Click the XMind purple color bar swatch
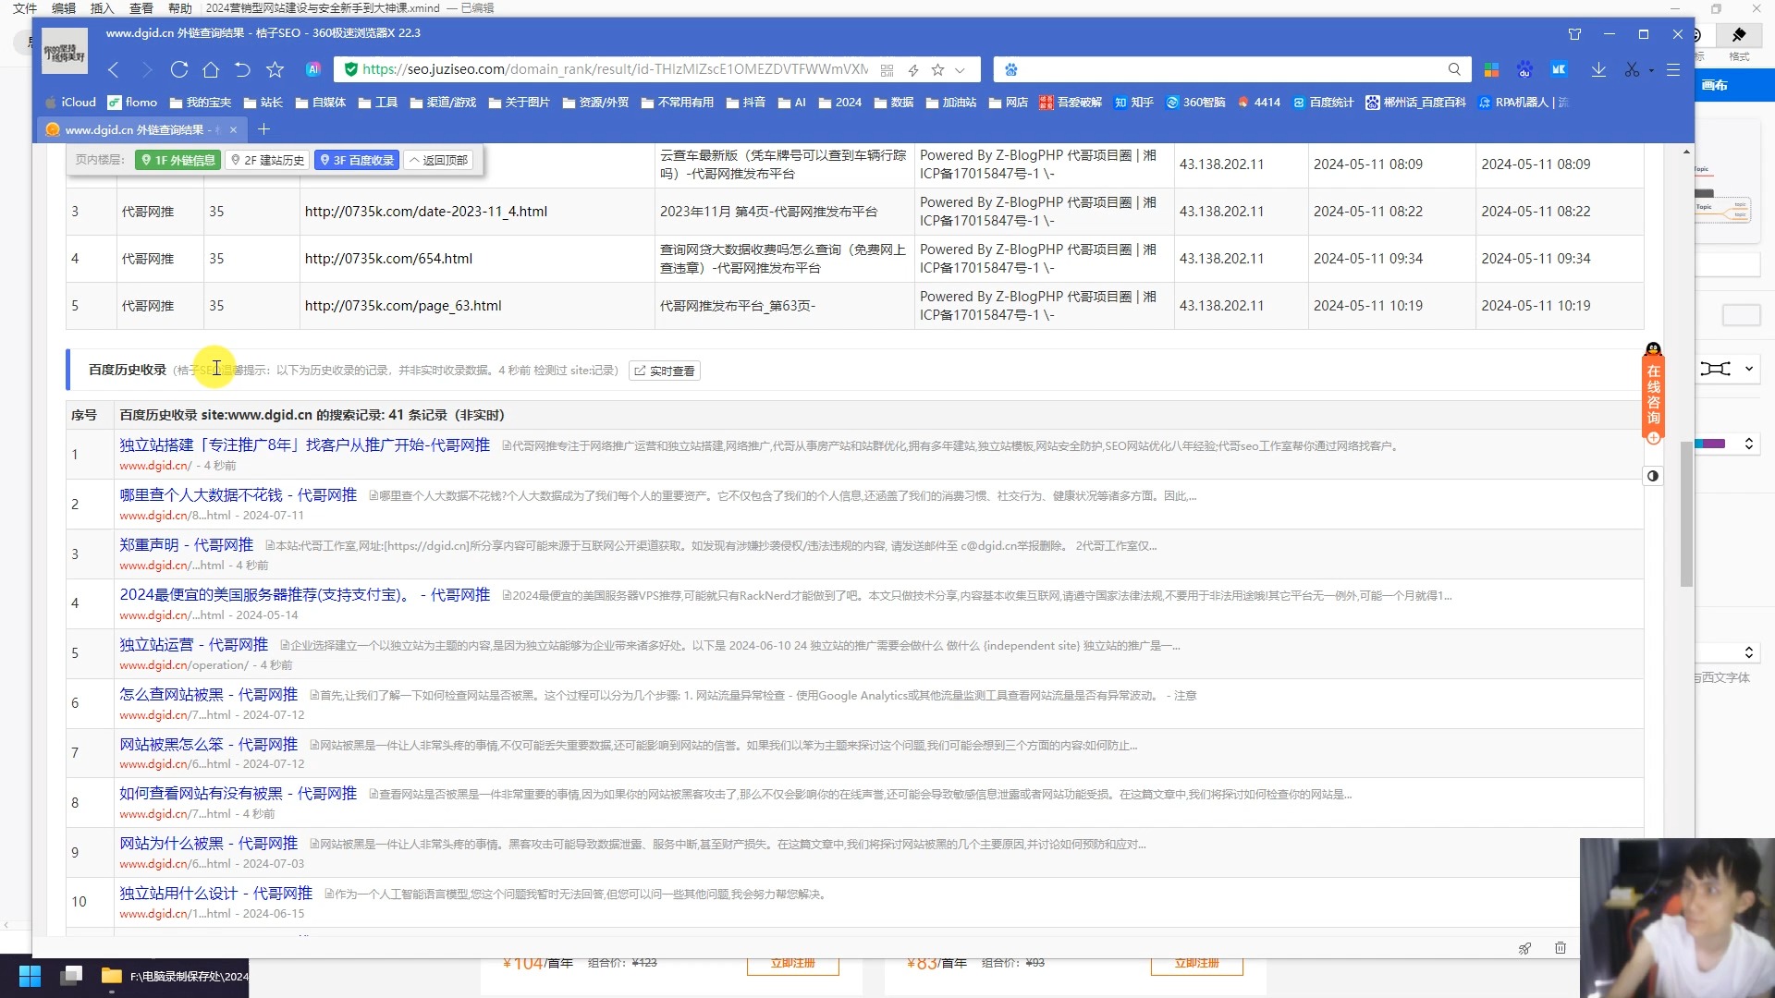Screen dimensions: 1775x998 (x=1713, y=444)
